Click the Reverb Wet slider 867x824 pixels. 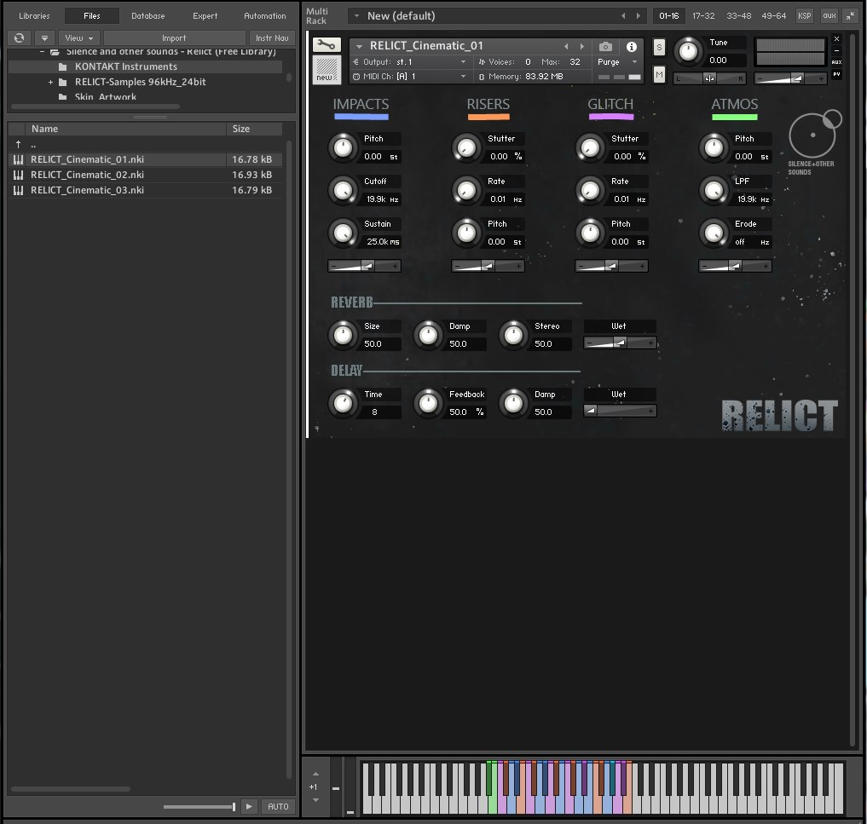point(620,343)
